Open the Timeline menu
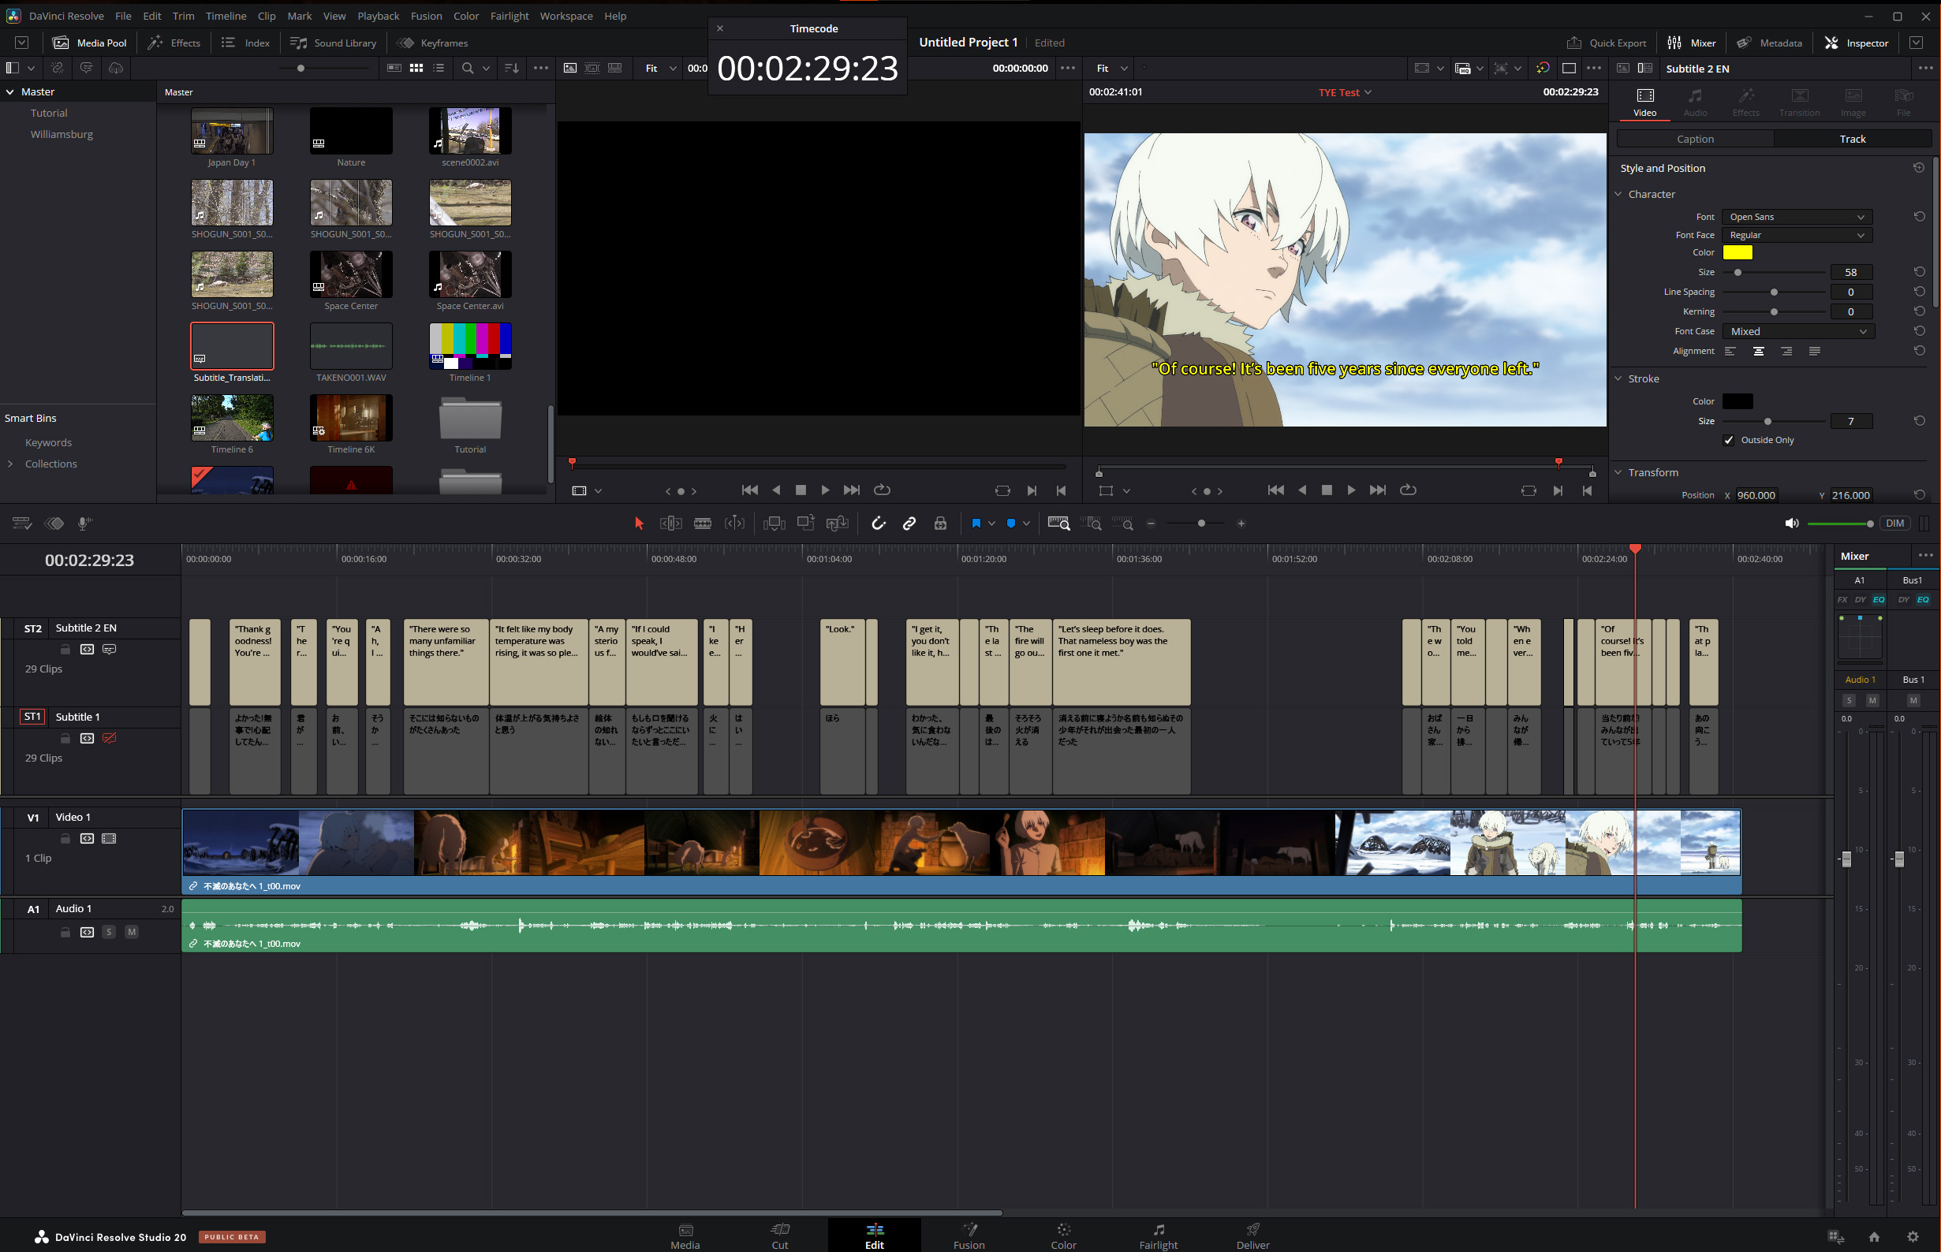The width and height of the screenshot is (1941, 1252). click(226, 16)
